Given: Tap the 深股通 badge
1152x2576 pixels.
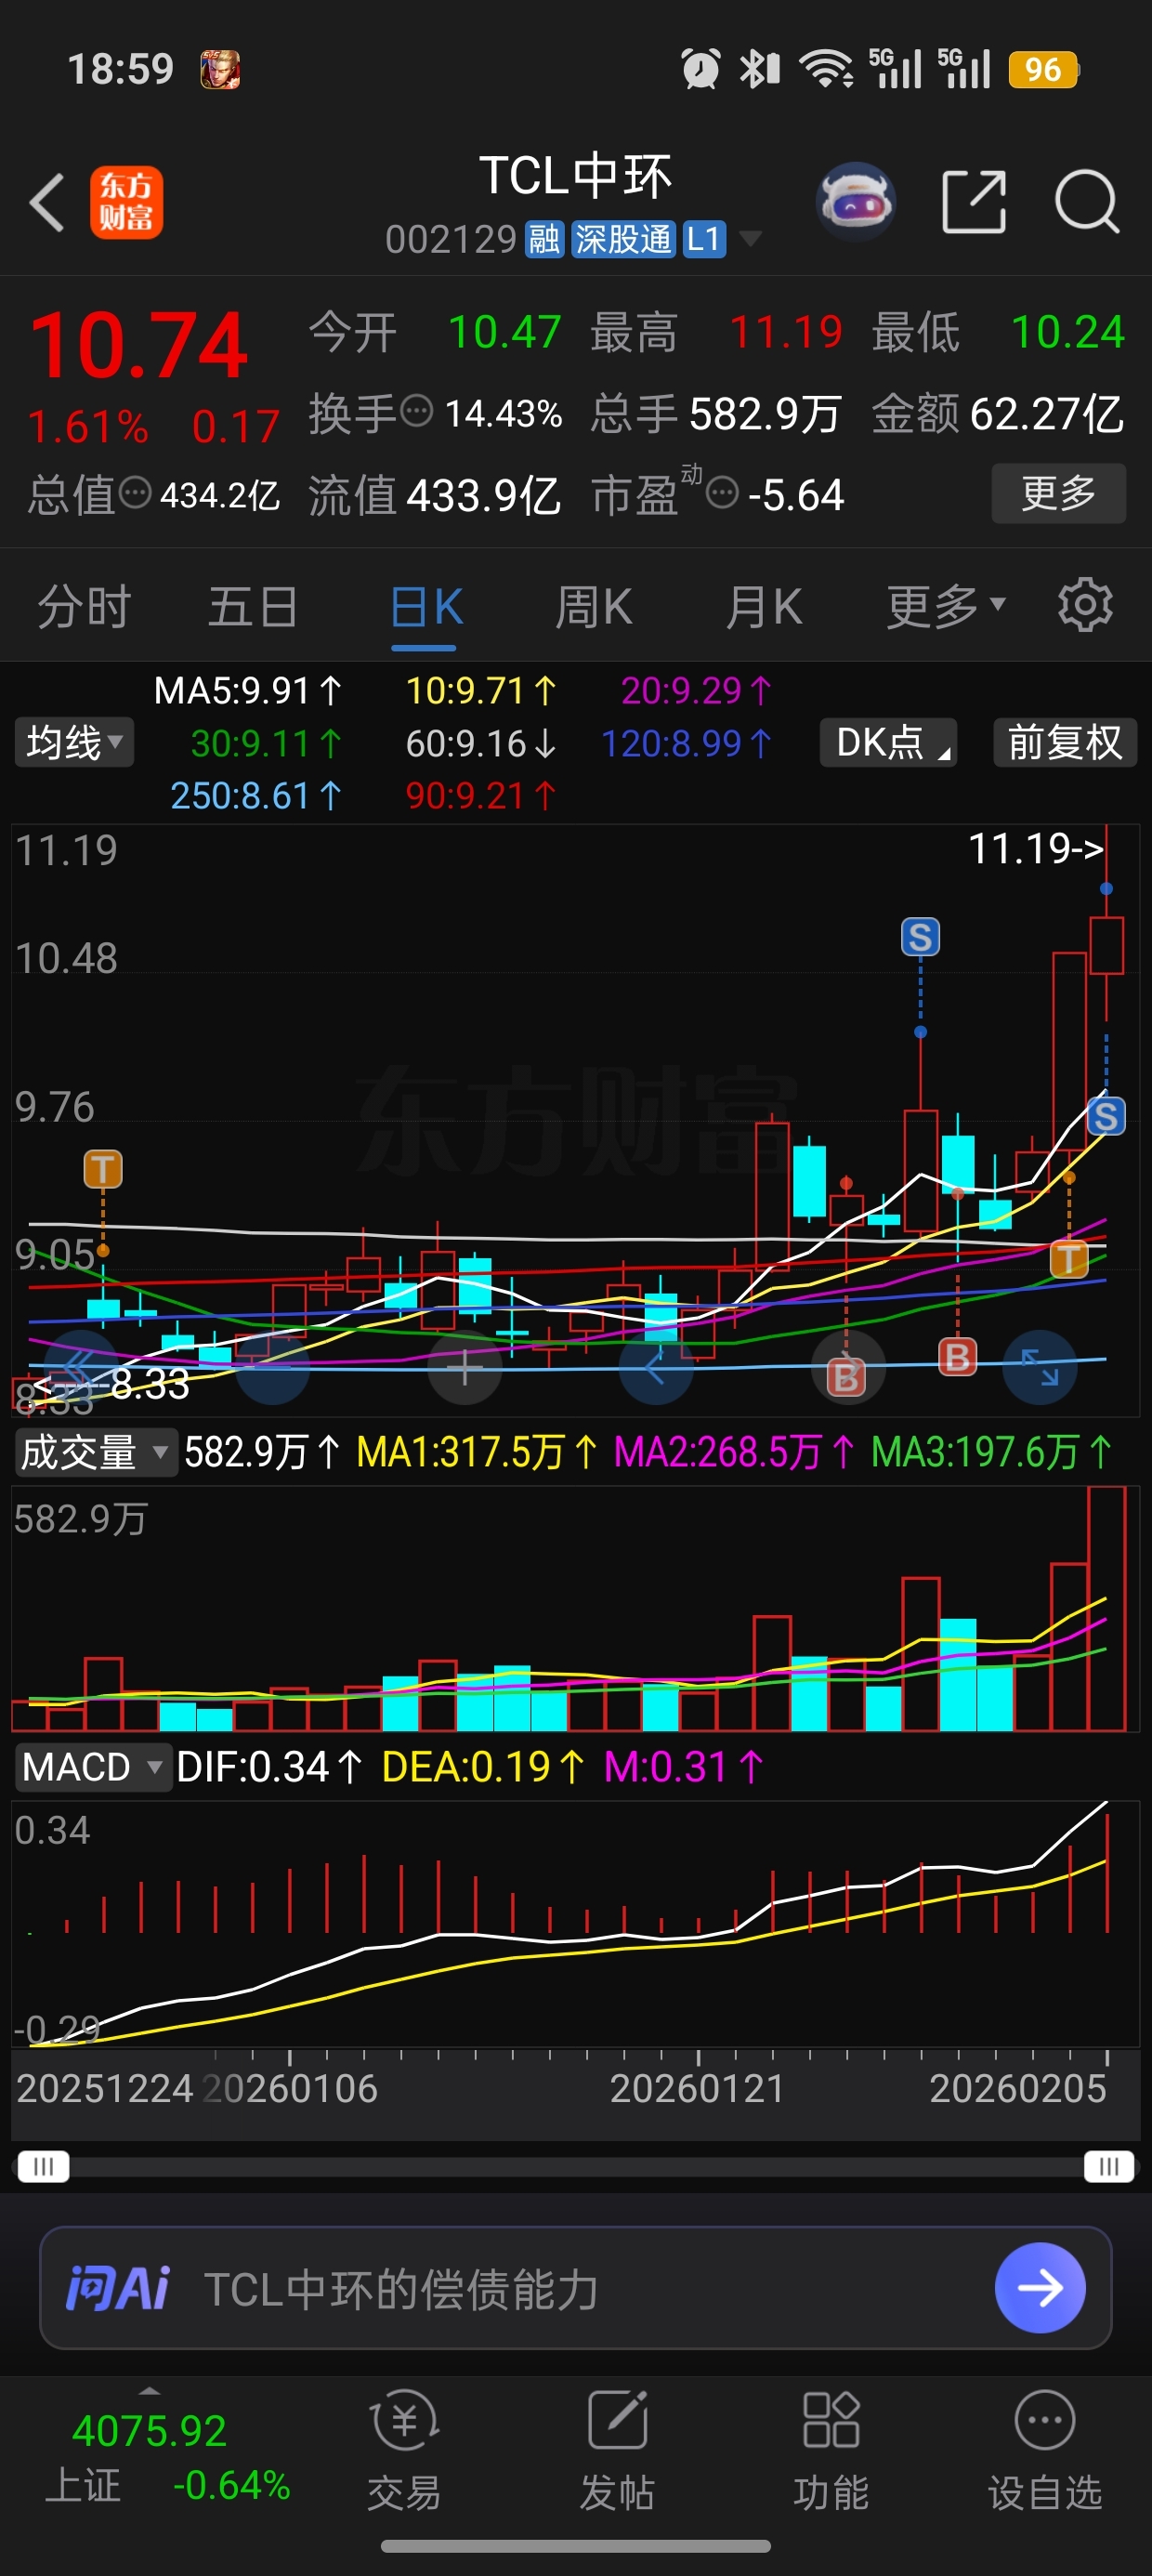Looking at the screenshot, I should coord(624,240).
